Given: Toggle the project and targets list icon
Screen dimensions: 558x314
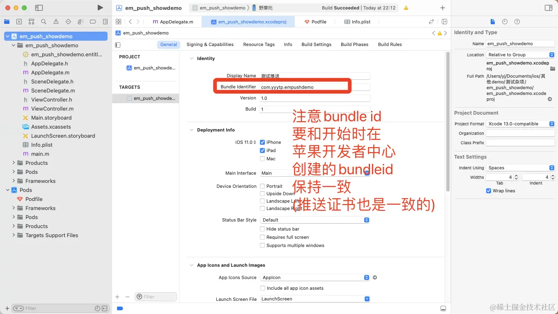Looking at the screenshot, I should pyautogui.click(x=118, y=45).
